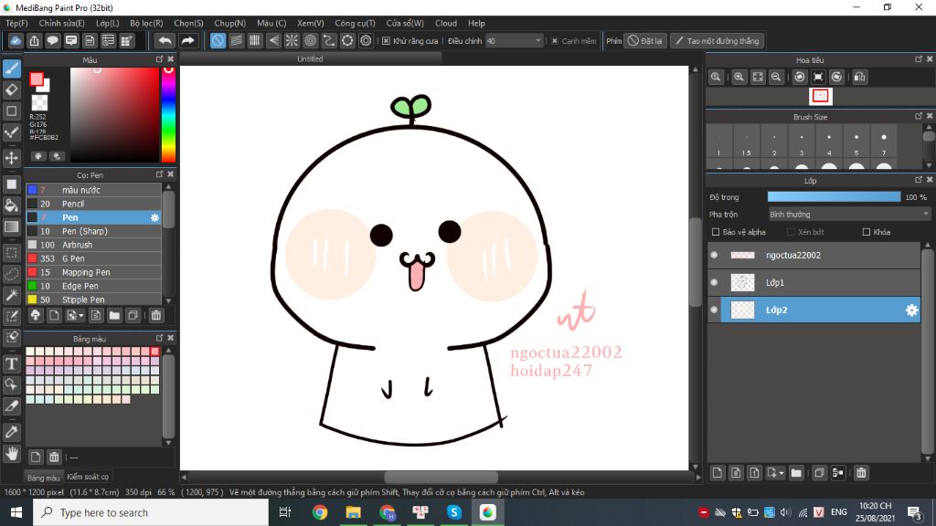Select the Bucket fill tool

(11, 205)
